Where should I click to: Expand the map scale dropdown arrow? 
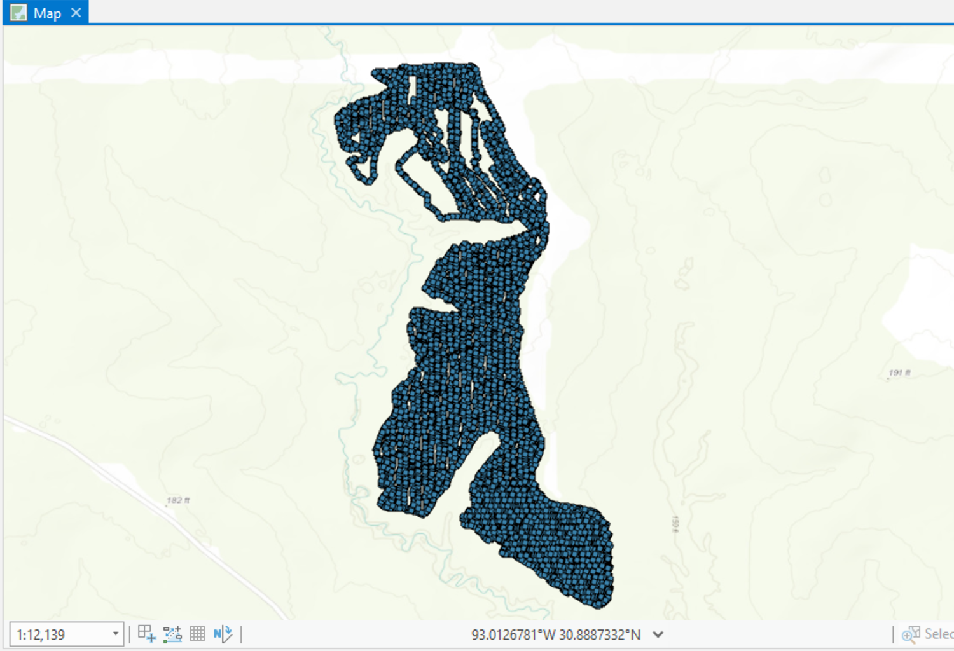[115, 634]
